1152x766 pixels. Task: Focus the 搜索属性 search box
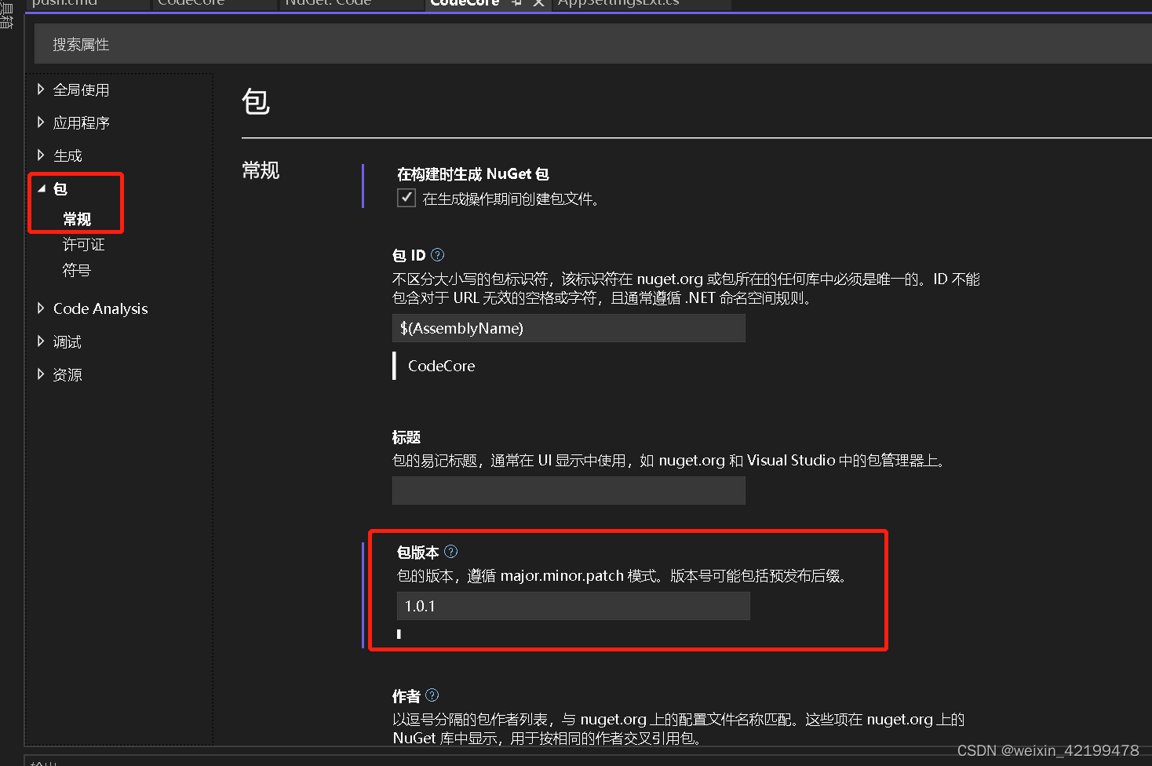point(593,44)
